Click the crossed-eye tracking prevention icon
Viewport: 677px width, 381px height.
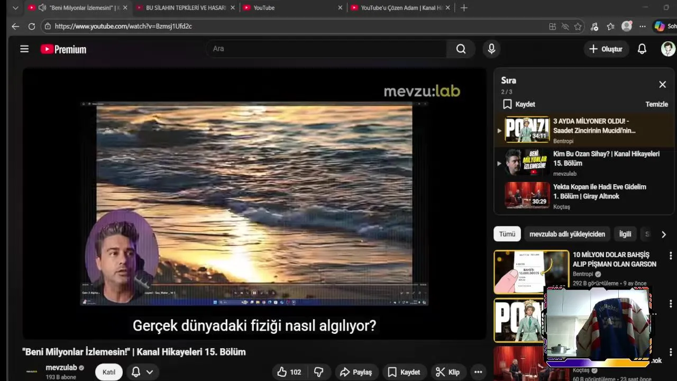click(565, 26)
